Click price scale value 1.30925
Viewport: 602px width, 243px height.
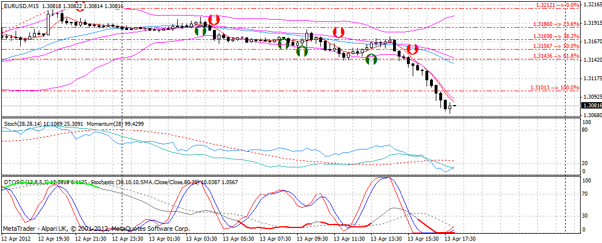coord(592,97)
